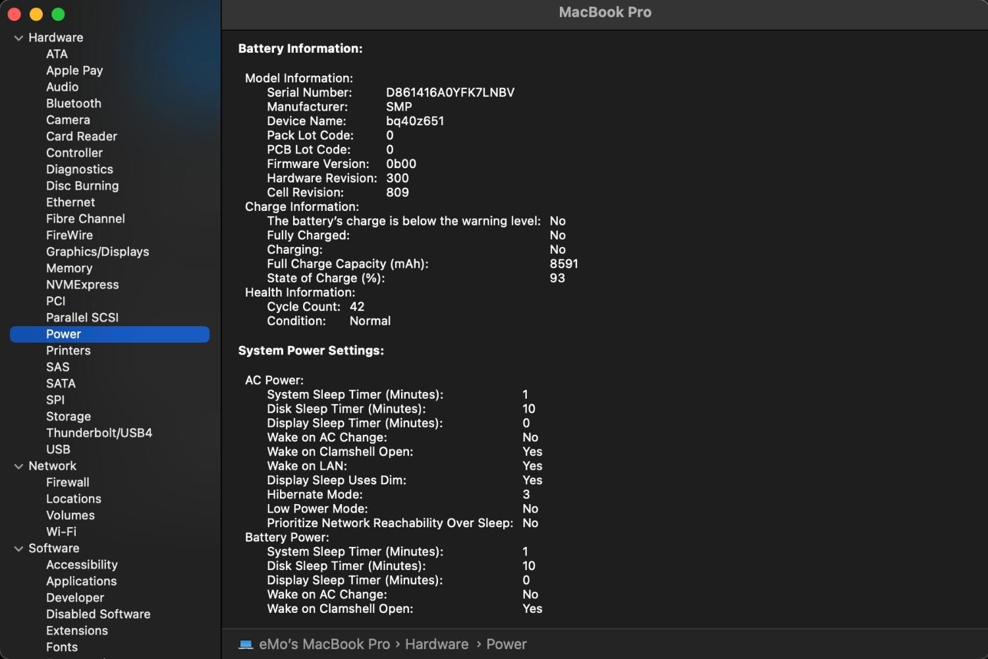The image size is (988, 659).
Task: Open the Controller item
Action: pos(74,153)
